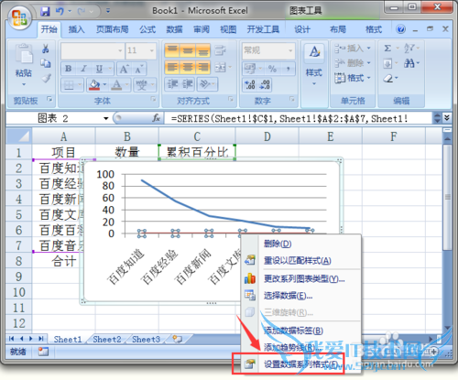
Task: Open Sort and Filter options
Action: [x=411, y=49]
